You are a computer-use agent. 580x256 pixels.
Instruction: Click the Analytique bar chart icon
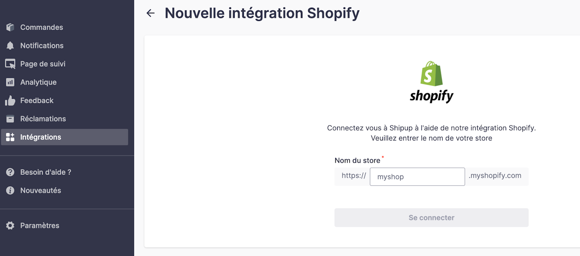[10, 82]
